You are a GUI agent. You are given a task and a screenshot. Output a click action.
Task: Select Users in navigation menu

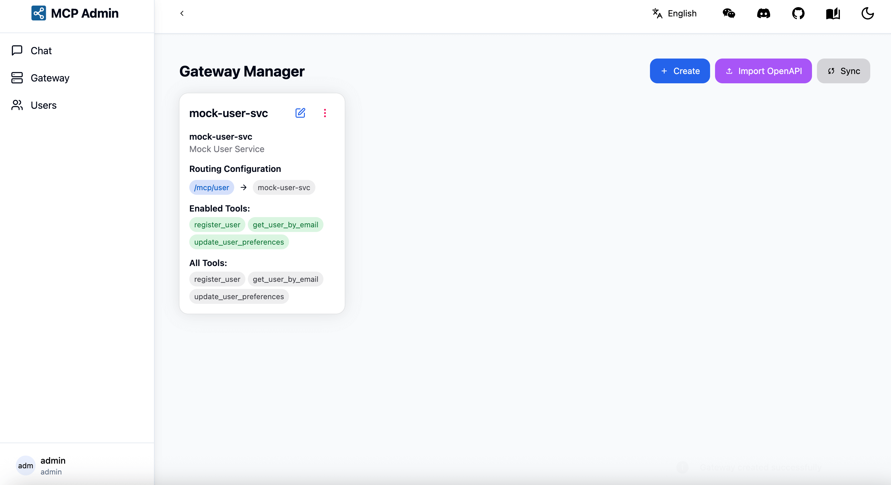pyautogui.click(x=44, y=105)
